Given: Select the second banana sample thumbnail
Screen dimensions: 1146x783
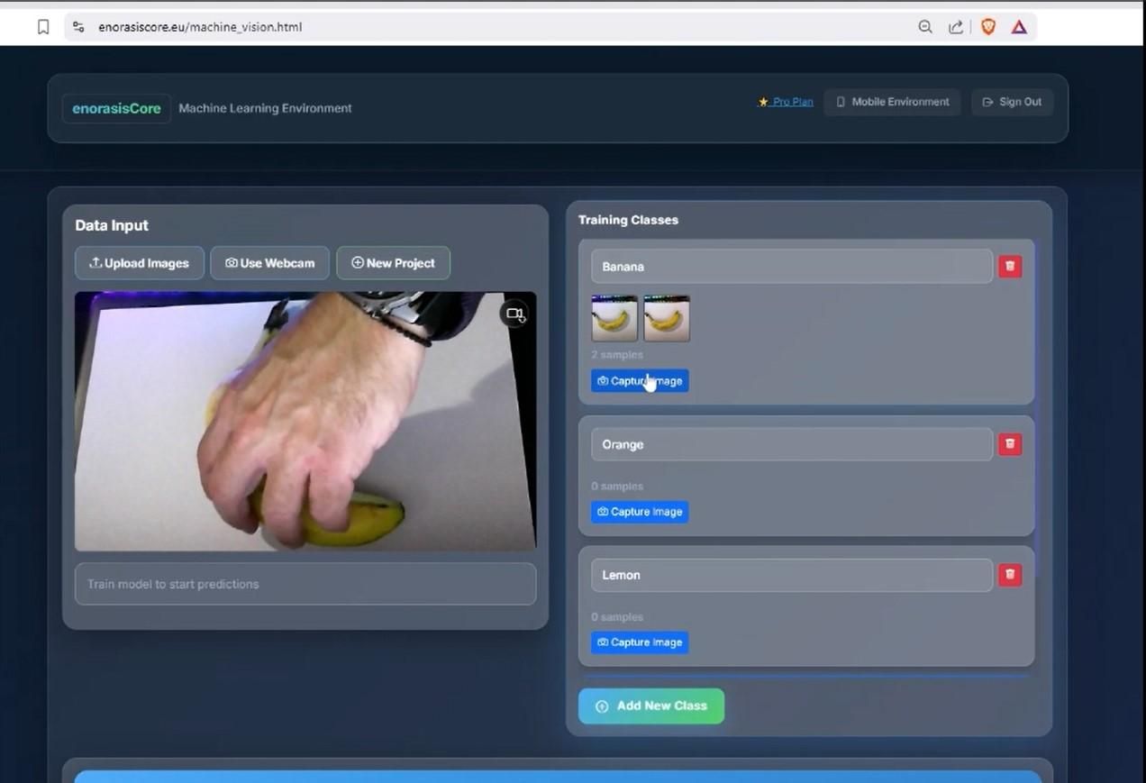Looking at the screenshot, I should (x=667, y=319).
